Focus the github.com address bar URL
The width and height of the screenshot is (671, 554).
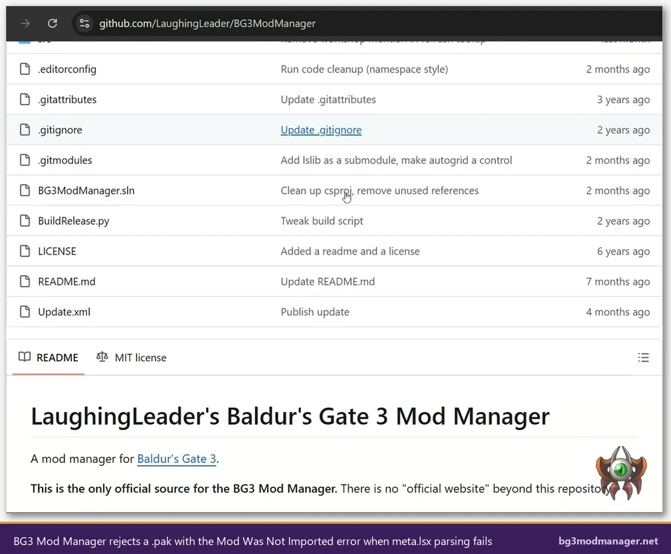207,23
